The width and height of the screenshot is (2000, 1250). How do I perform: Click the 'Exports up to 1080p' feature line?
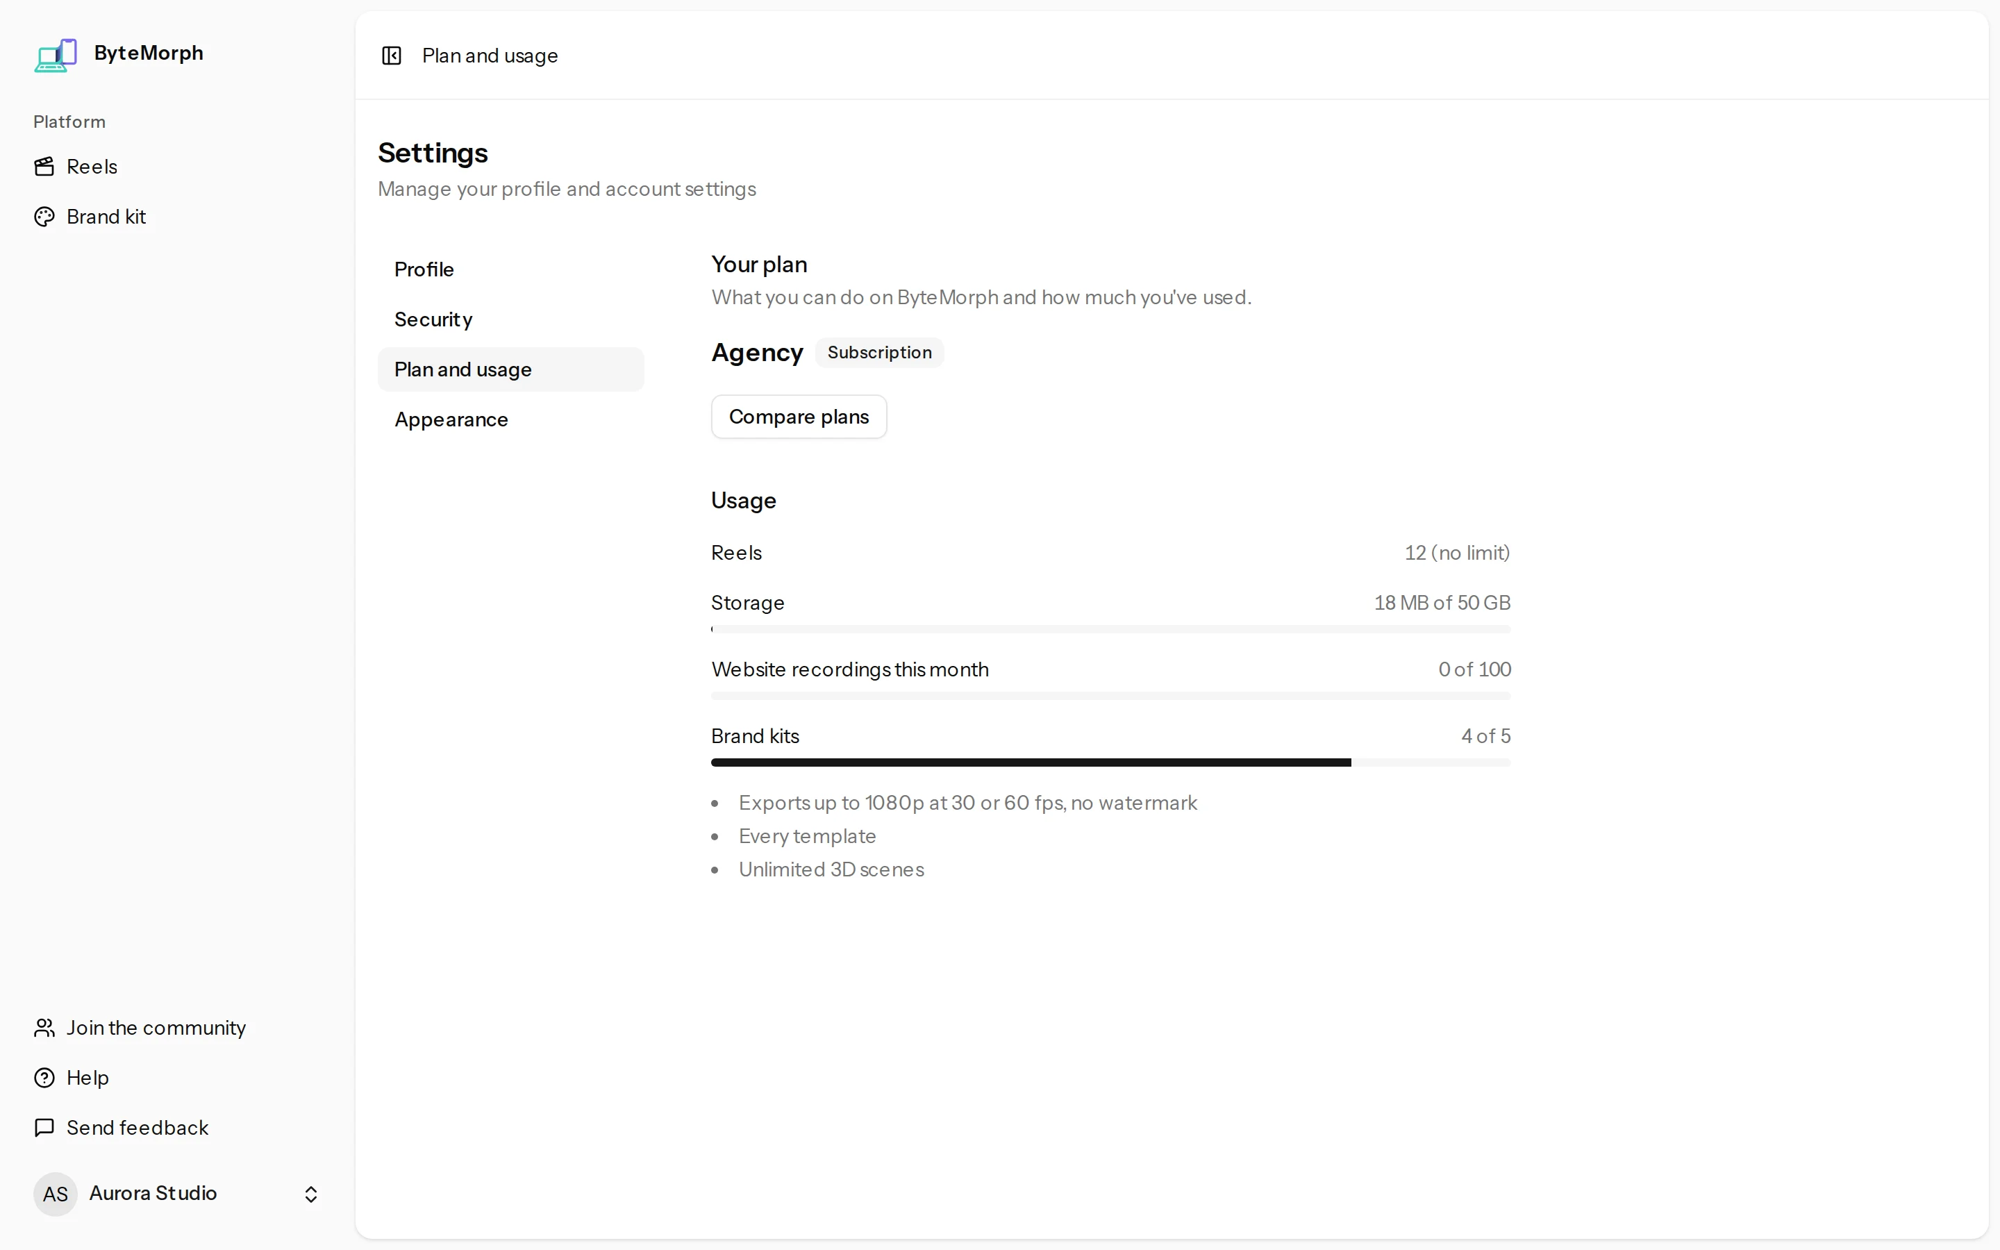(968, 803)
